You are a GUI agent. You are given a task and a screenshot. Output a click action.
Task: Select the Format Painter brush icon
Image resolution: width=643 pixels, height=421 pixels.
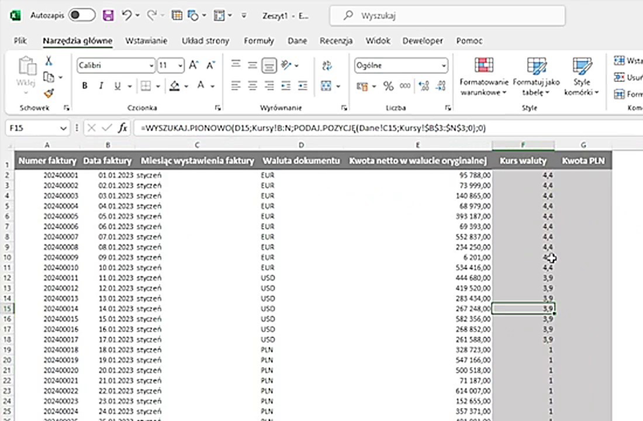pyautogui.click(x=49, y=93)
